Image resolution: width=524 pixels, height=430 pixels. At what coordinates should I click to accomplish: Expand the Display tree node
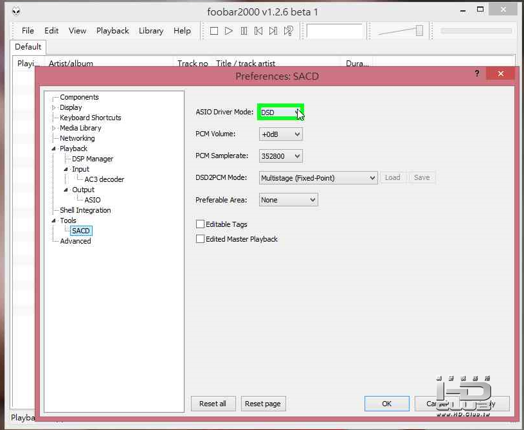[x=53, y=107]
